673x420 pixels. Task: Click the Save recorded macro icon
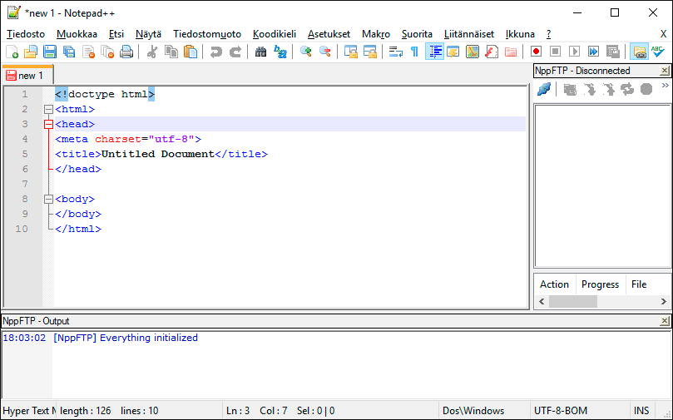613,52
